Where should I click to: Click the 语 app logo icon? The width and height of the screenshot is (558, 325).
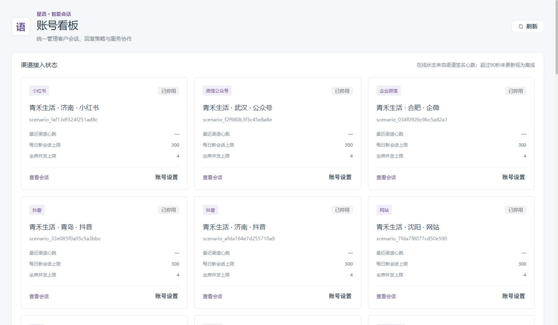[x=21, y=26]
